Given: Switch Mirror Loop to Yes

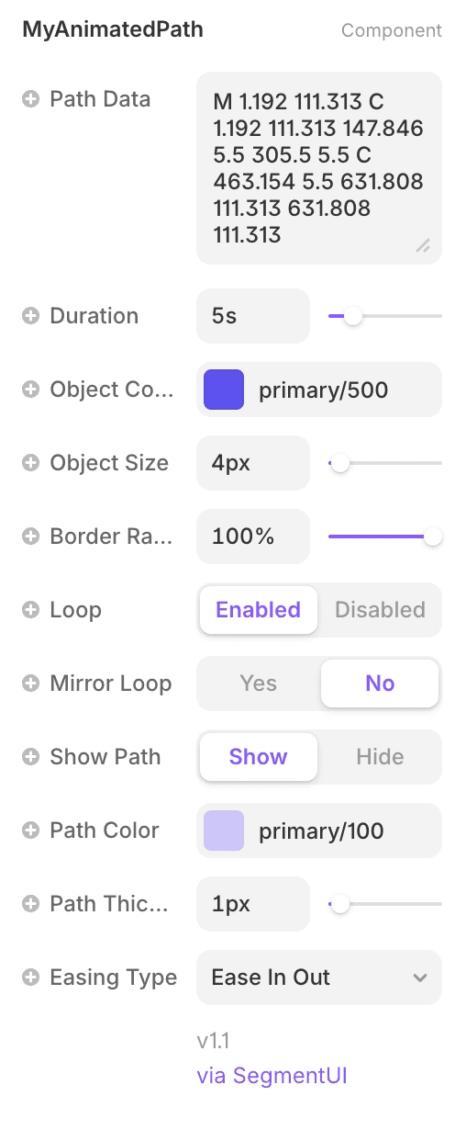Looking at the screenshot, I should tap(259, 684).
